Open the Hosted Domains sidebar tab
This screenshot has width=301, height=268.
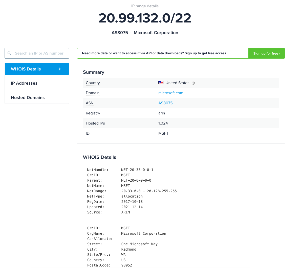click(x=37, y=98)
